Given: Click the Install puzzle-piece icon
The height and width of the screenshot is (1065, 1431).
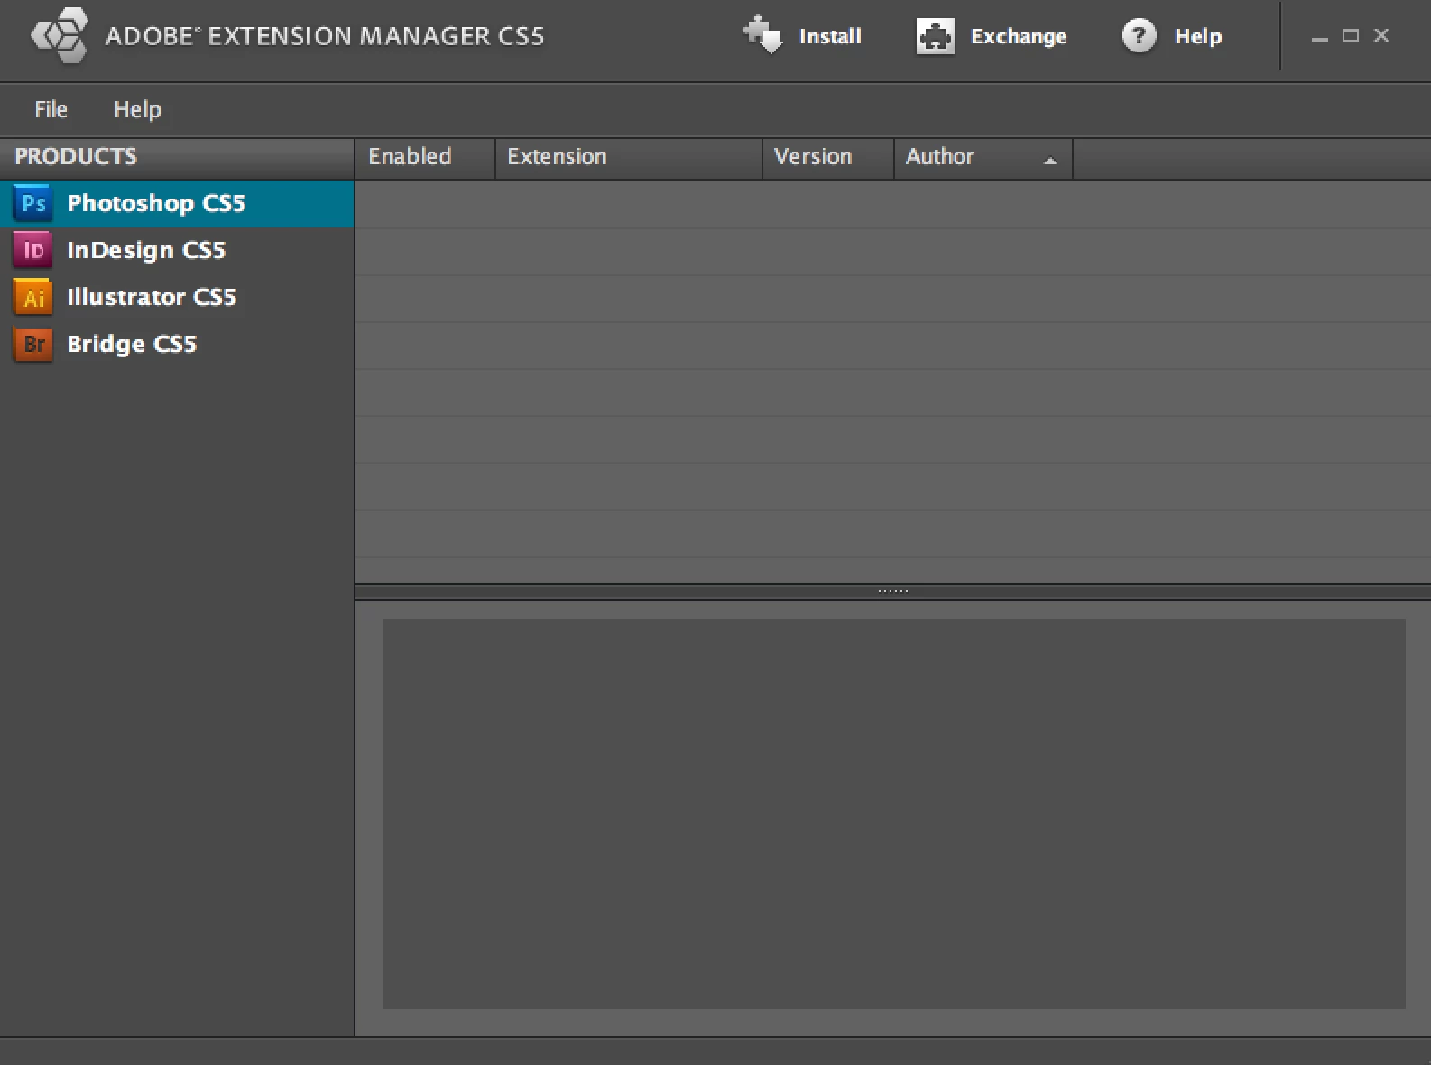Looking at the screenshot, I should tap(762, 35).
